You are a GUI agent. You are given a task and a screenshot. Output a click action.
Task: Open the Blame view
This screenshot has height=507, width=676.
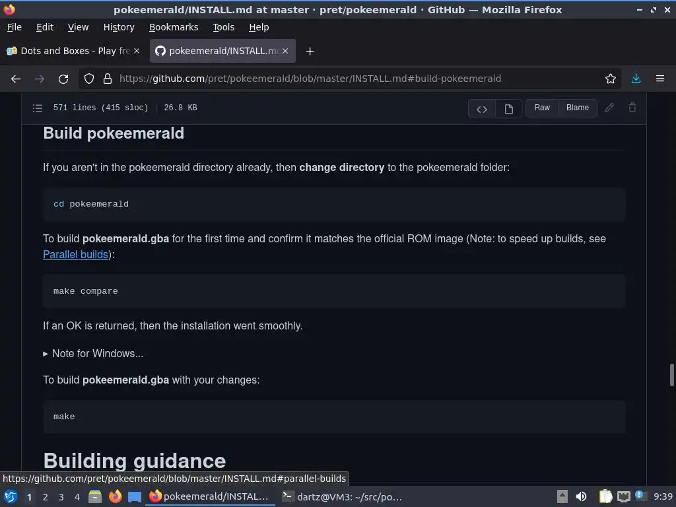(578, 108)
